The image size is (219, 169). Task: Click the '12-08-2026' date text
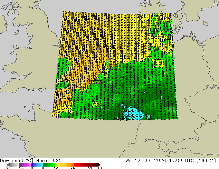click(150, 161)
